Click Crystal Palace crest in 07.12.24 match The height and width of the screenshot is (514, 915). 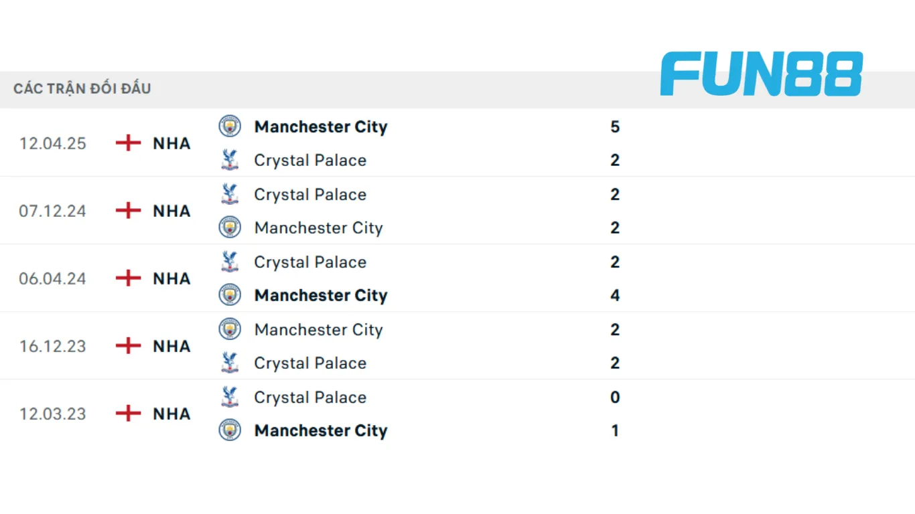coord(230,194)
